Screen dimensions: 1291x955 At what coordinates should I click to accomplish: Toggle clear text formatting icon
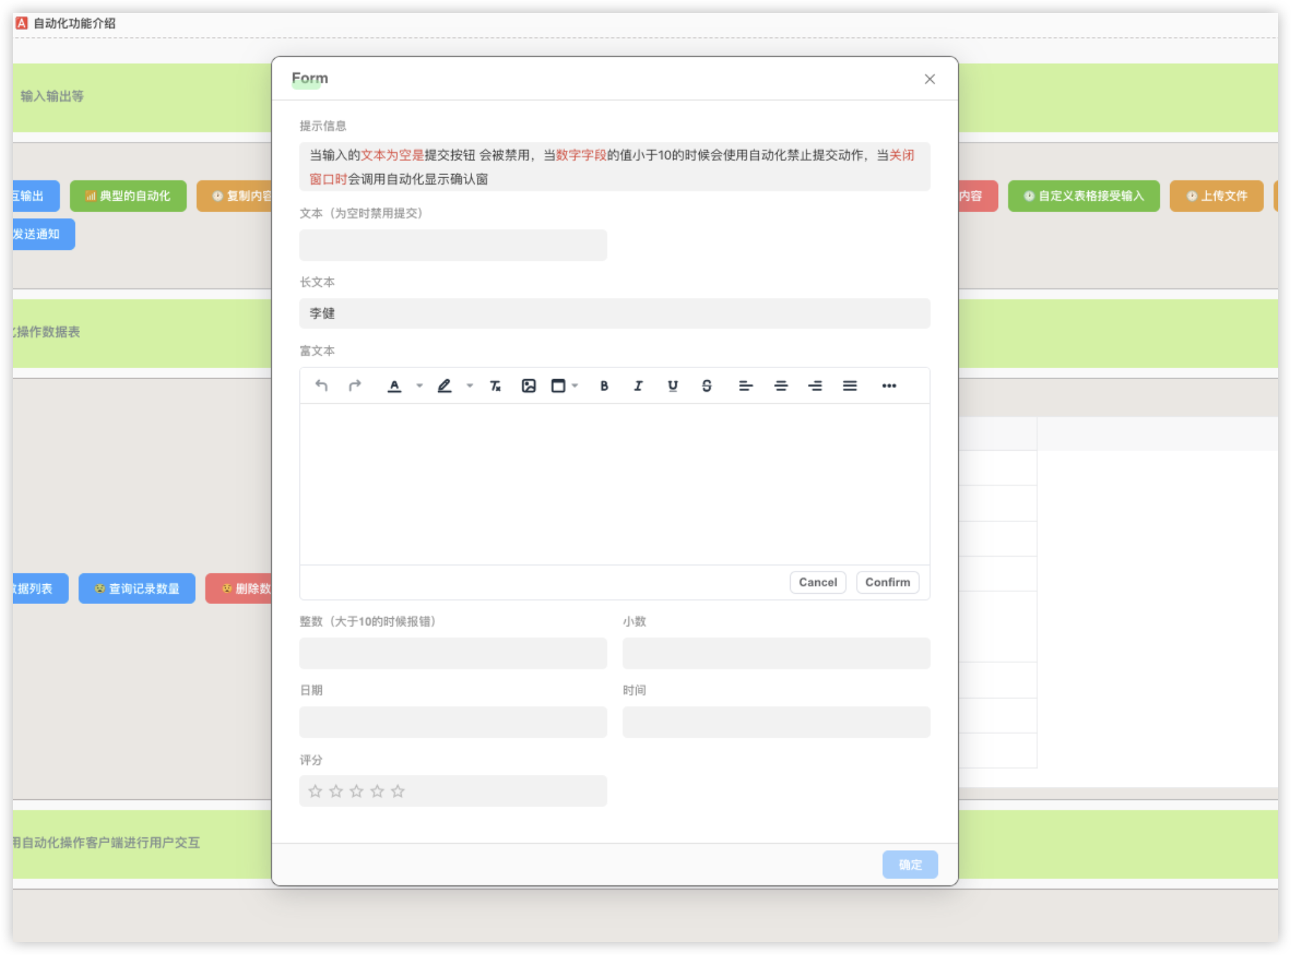click(x=496, y=384)
